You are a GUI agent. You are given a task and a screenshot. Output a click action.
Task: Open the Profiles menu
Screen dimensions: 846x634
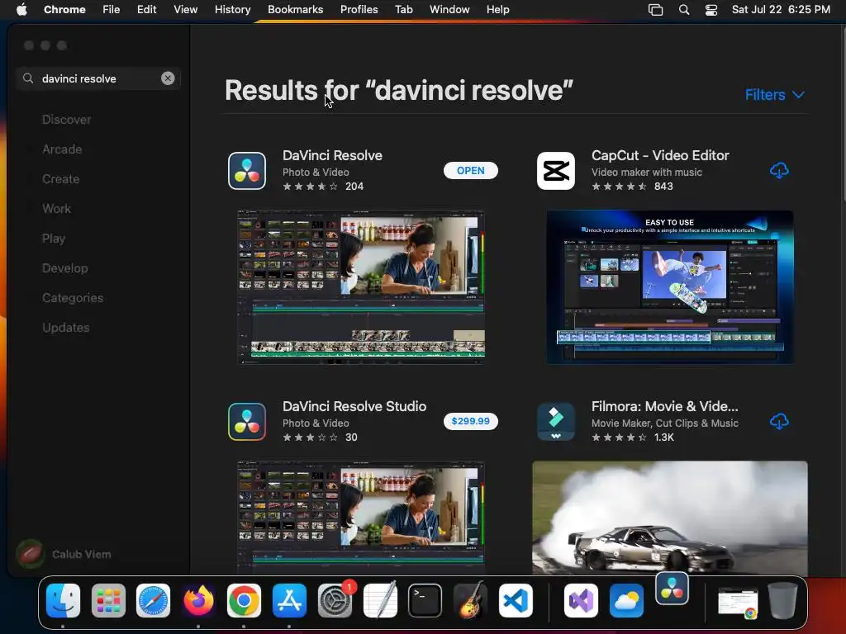[x=359, y=10]
